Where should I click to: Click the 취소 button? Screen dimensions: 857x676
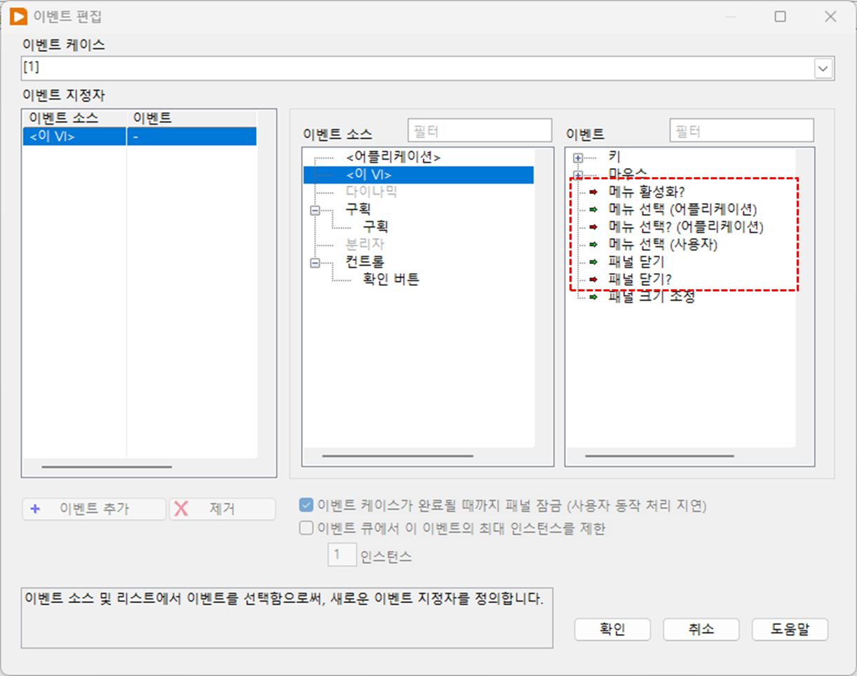pyautogui.click(x=701, y=629)
